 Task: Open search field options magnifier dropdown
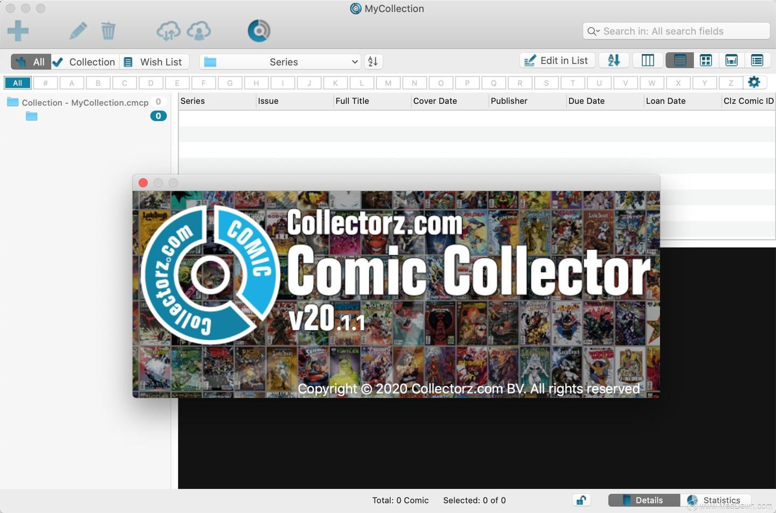tap(593, 31)
